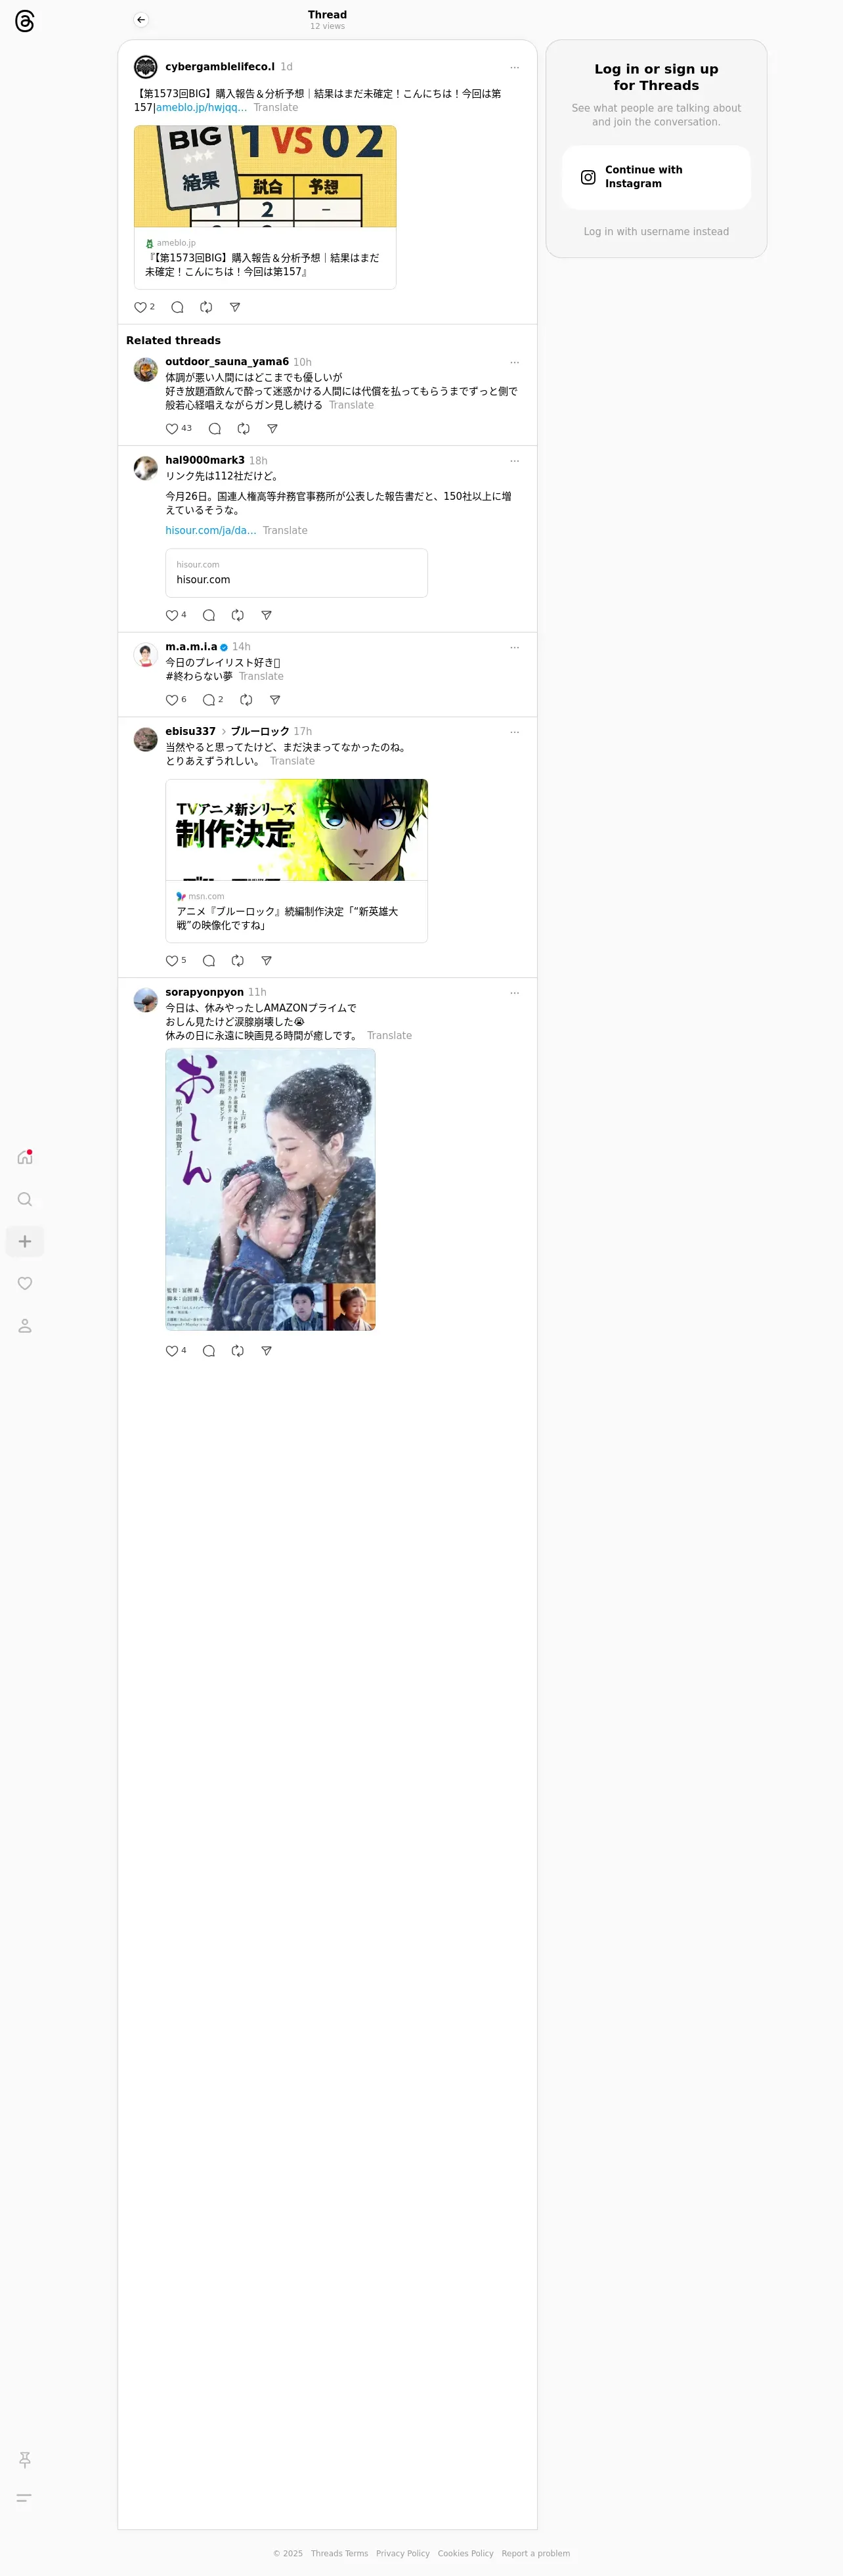Repost the cybergamblelifeco.l post
Screen dimensions: 843x2576
coord(206,307)
